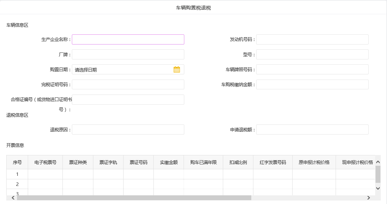The height and width of the screenshot is (204, 387).
Task: Click the horizontal scrollbar thumb of the table
Action: click(x=134, y=198)
